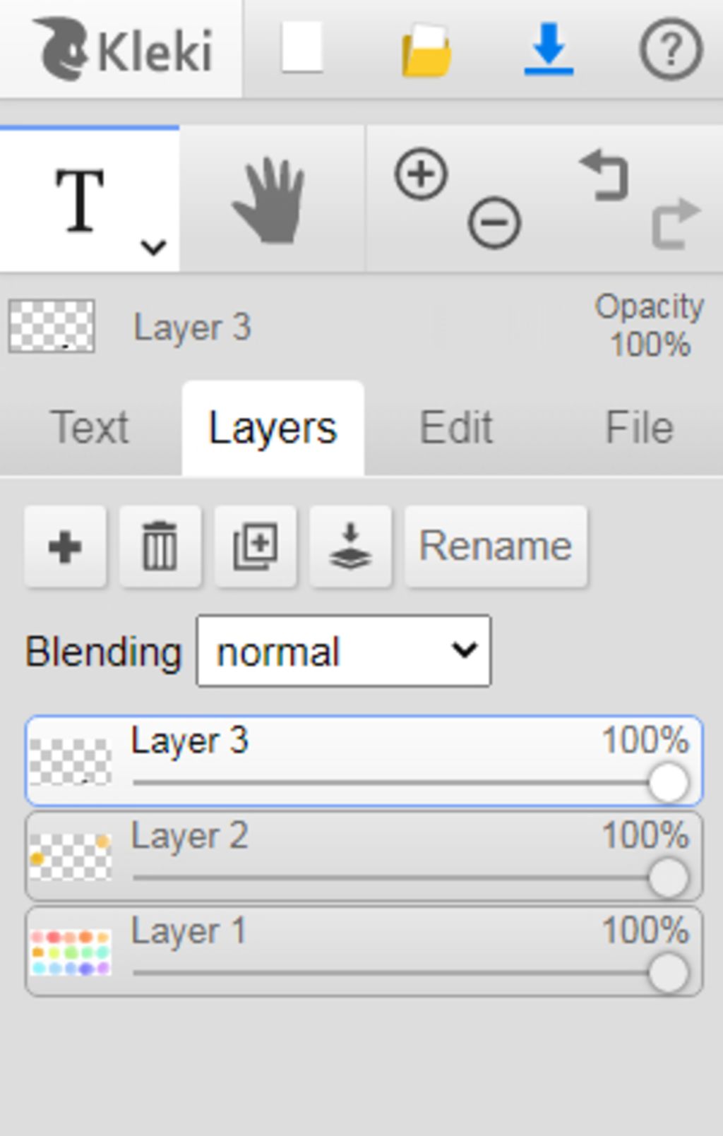
Task: Open a file using the yellow folder icon
Action: (x=426, y=50)
